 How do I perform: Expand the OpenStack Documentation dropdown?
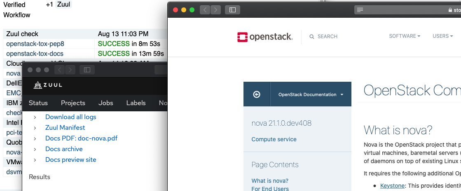click(311, 94)
